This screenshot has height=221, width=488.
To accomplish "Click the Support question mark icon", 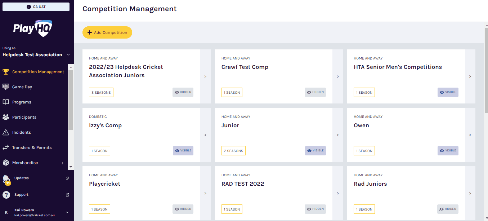I will pos(6,195).
